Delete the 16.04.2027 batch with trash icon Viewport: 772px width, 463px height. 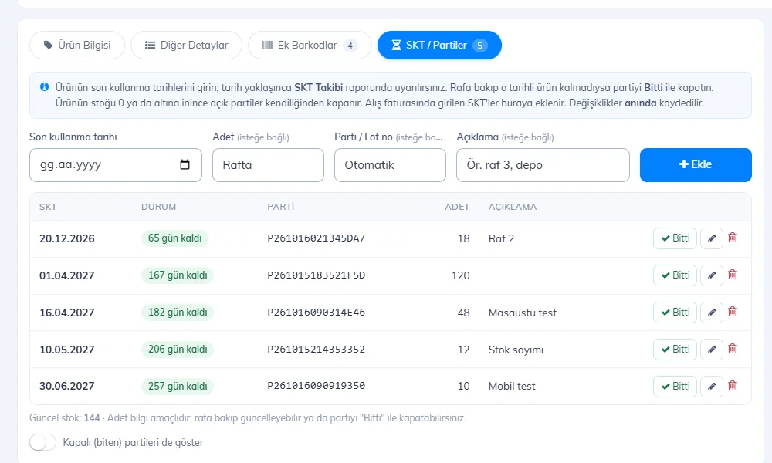tap(733, 312)
